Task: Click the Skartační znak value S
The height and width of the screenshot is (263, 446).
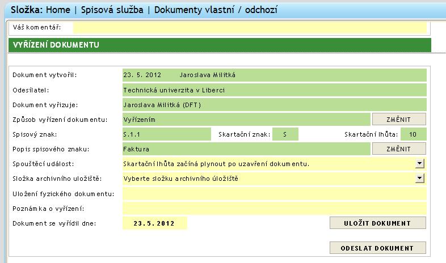Action: point(285,134)
